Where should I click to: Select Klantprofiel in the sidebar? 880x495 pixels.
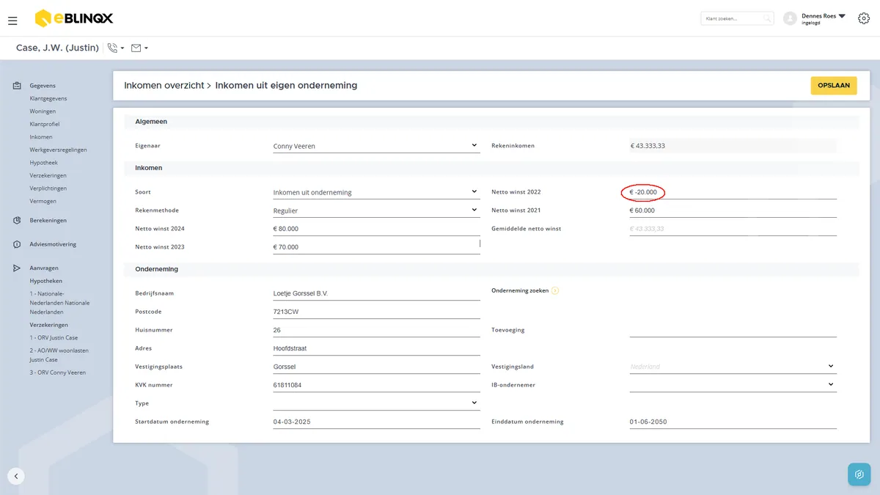click(45, 124)
